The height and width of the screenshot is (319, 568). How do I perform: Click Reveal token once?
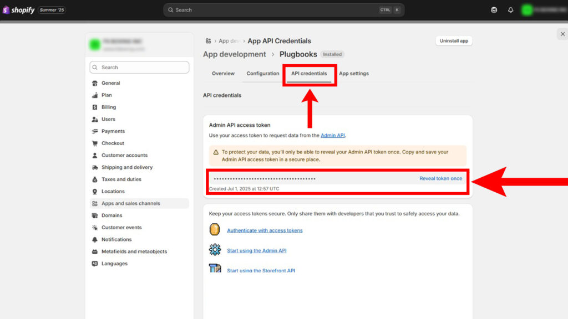(x=441, y=178)
